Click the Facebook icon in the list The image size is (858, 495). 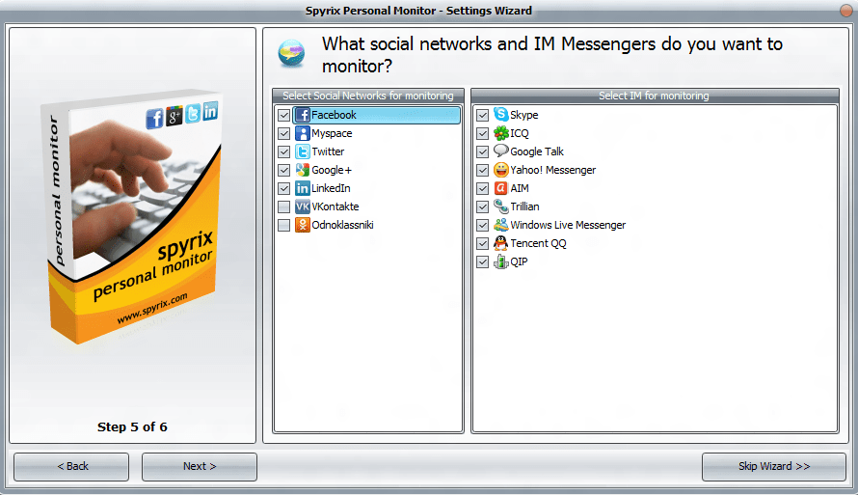tap(303, 115)
